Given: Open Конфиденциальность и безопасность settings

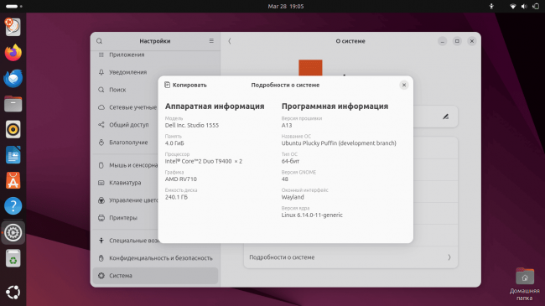Looking at the screenshot, I should (155, 258).
